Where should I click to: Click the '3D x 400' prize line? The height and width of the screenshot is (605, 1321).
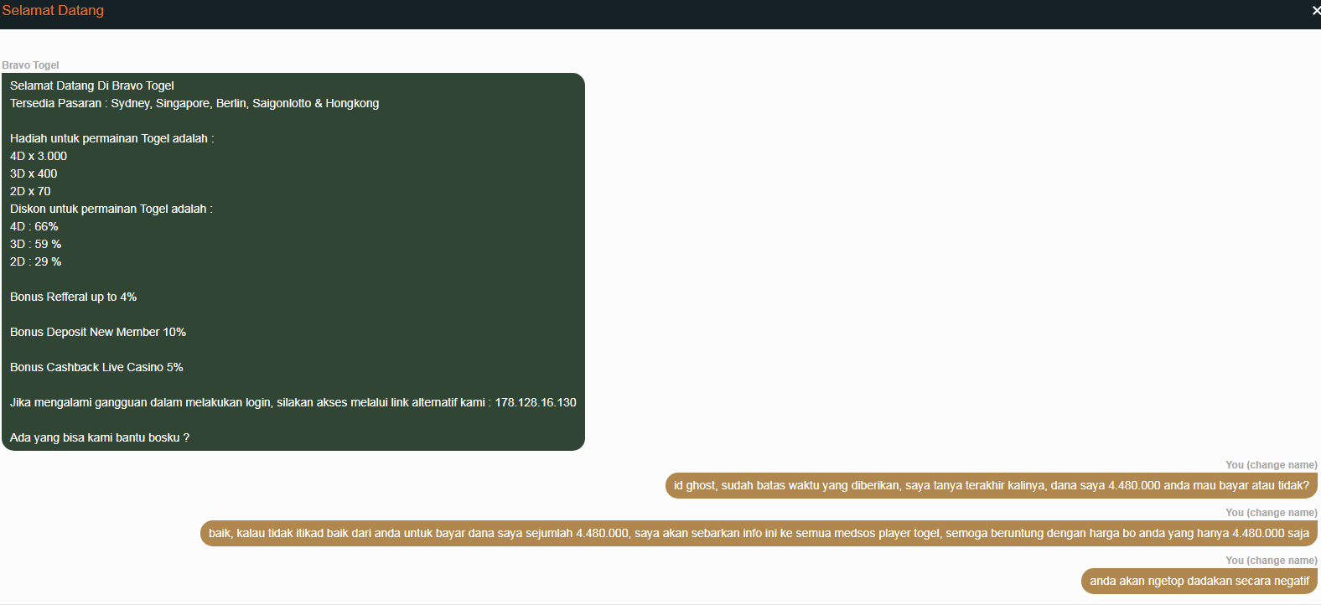pyautogui.click(x=34, y=173)
